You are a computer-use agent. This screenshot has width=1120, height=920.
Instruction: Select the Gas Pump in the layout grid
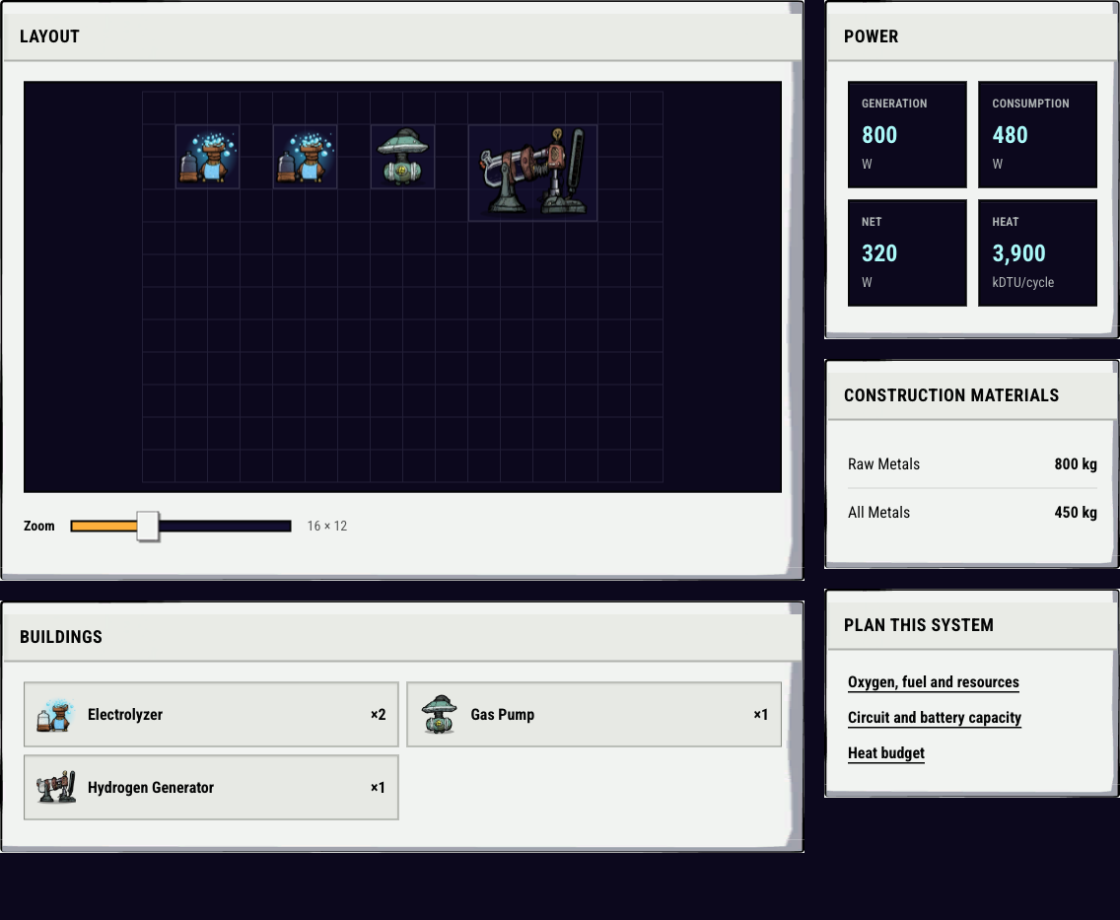point(403,157)
